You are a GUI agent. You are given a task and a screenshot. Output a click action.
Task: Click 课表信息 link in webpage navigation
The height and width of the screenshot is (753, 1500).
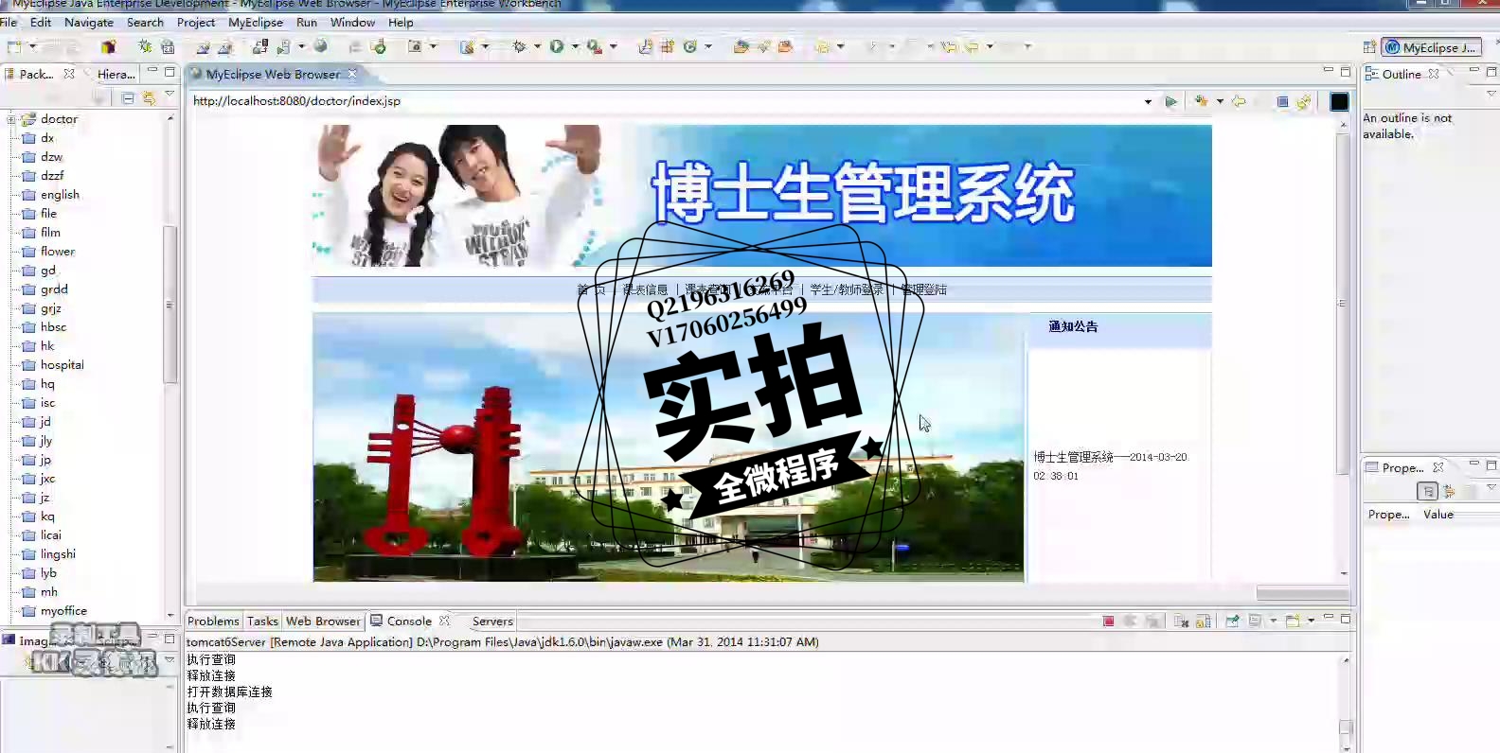point(645,289)
